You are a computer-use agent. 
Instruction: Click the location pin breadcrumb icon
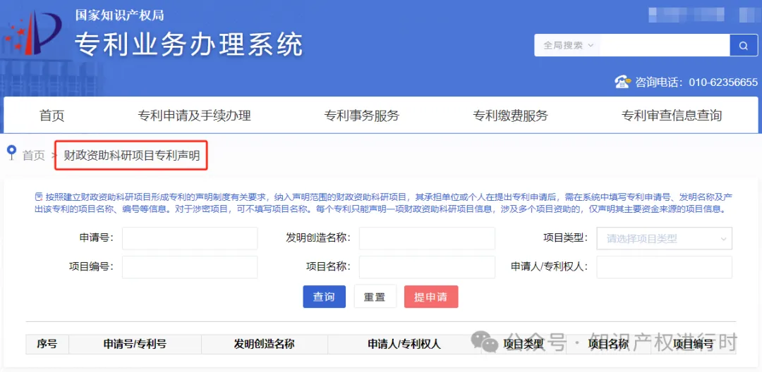click(12, 153)
